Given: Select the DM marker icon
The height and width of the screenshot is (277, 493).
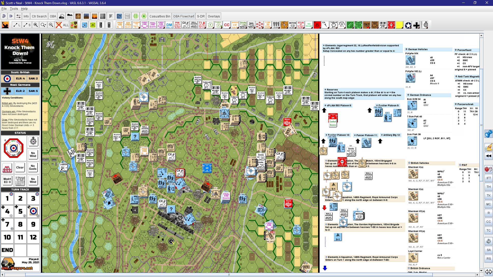Looking at the screenshot, I should [169, 25].
